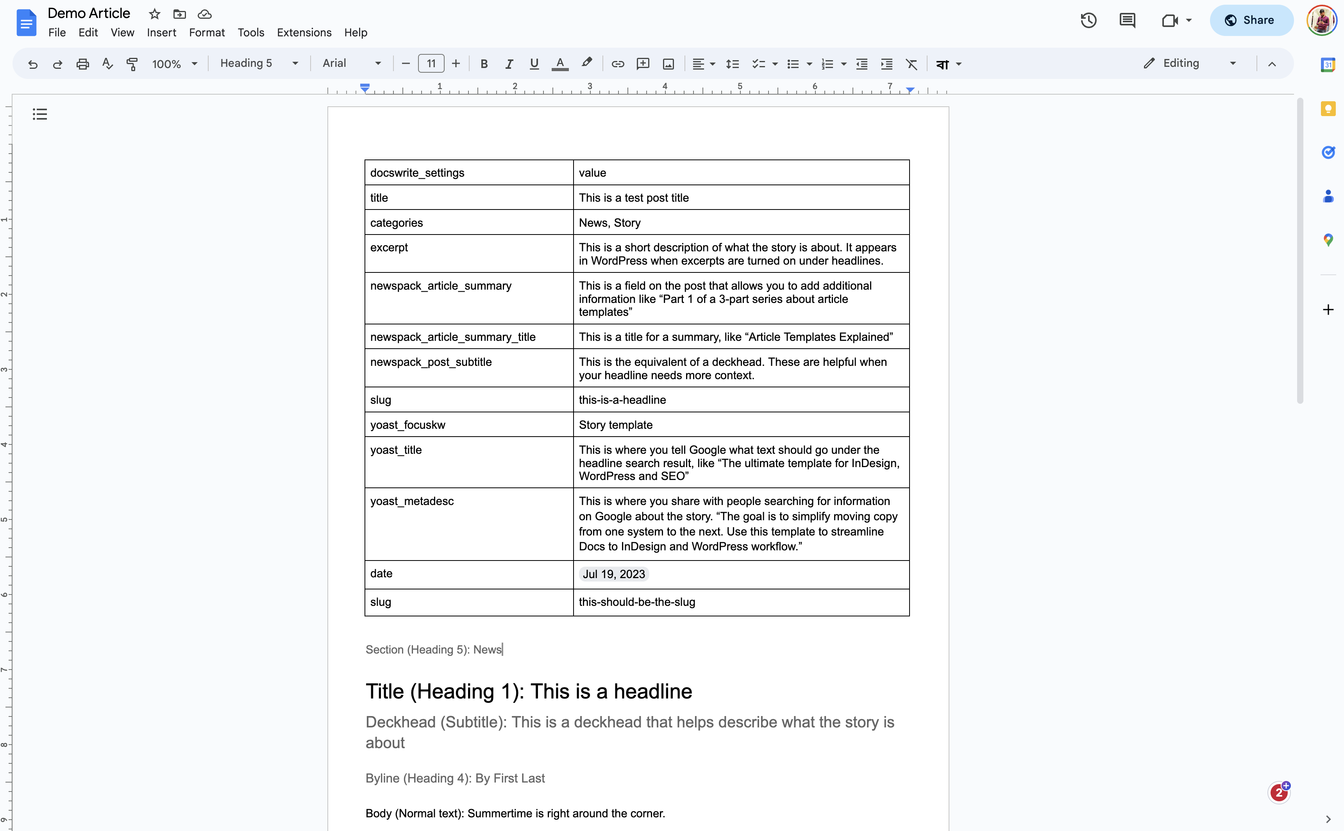Show the document outline icon
This screenshot has width=1344, height=831.
tap(39, 114)
